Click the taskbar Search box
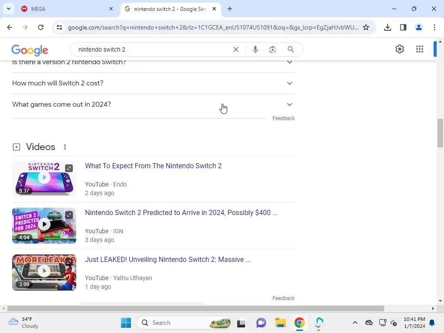Screen dimensions: 444x333 [x=184, y=323]
